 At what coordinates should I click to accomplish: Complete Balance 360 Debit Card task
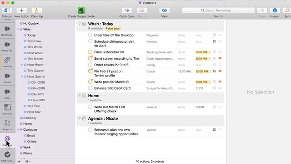[90, 88]
